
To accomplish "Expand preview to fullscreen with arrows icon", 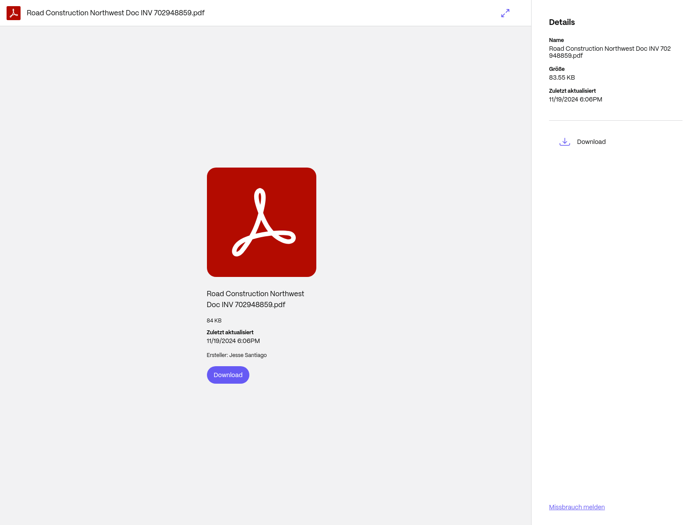I will (x=505, y=13).
